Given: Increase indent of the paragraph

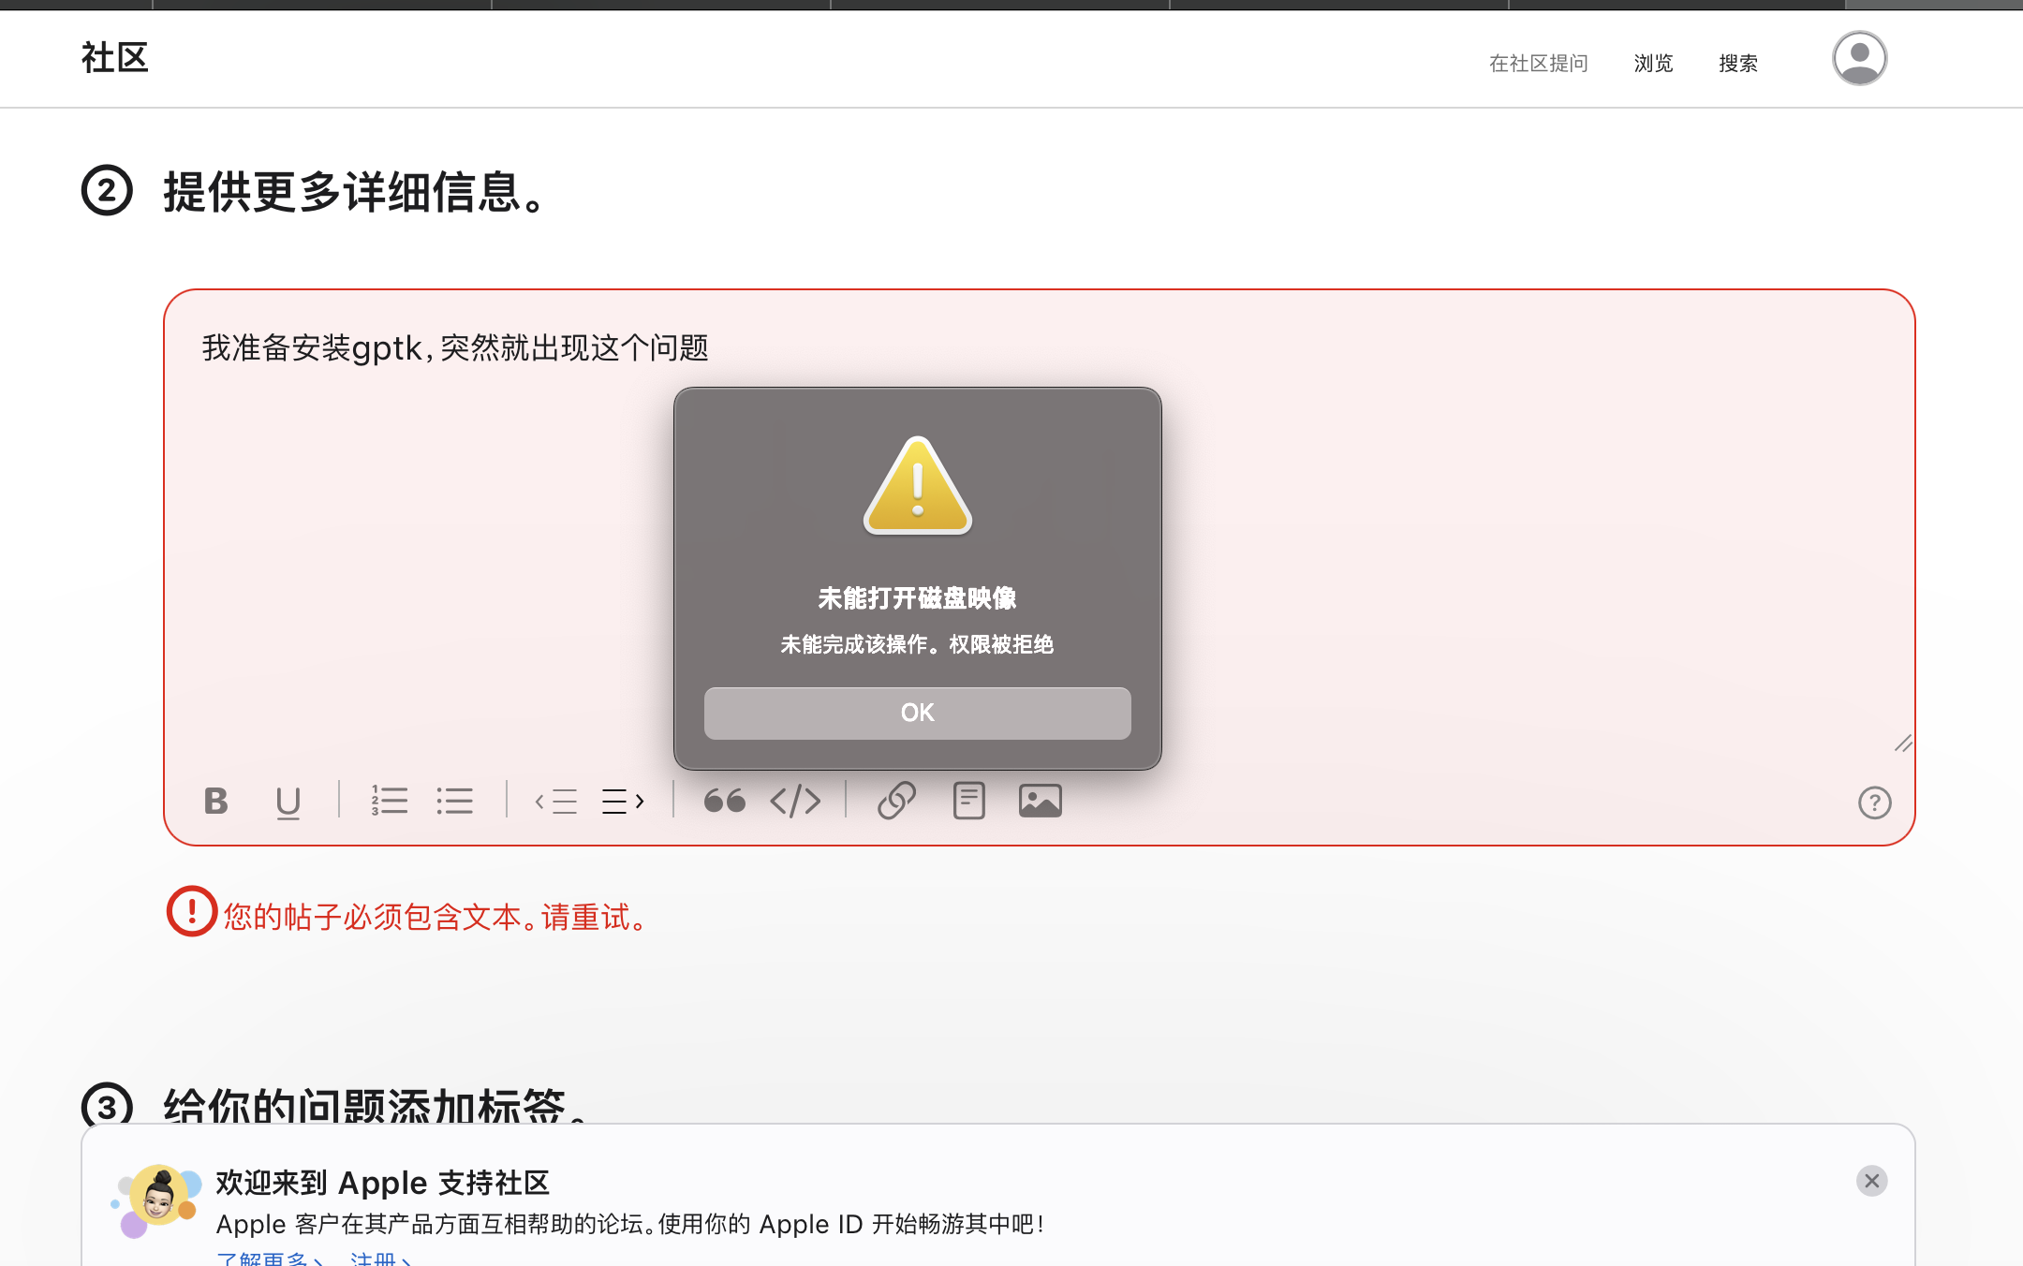Looking at the screenshot, I should [x=623, y=802].
